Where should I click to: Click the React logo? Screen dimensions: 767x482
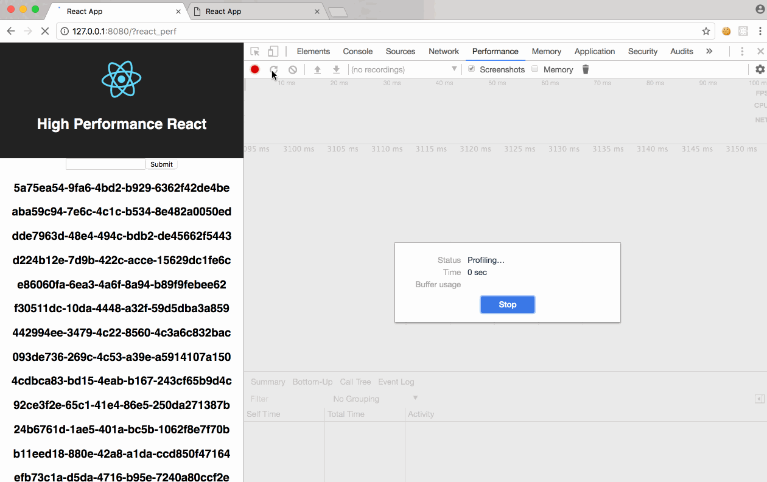pos(122,79)
